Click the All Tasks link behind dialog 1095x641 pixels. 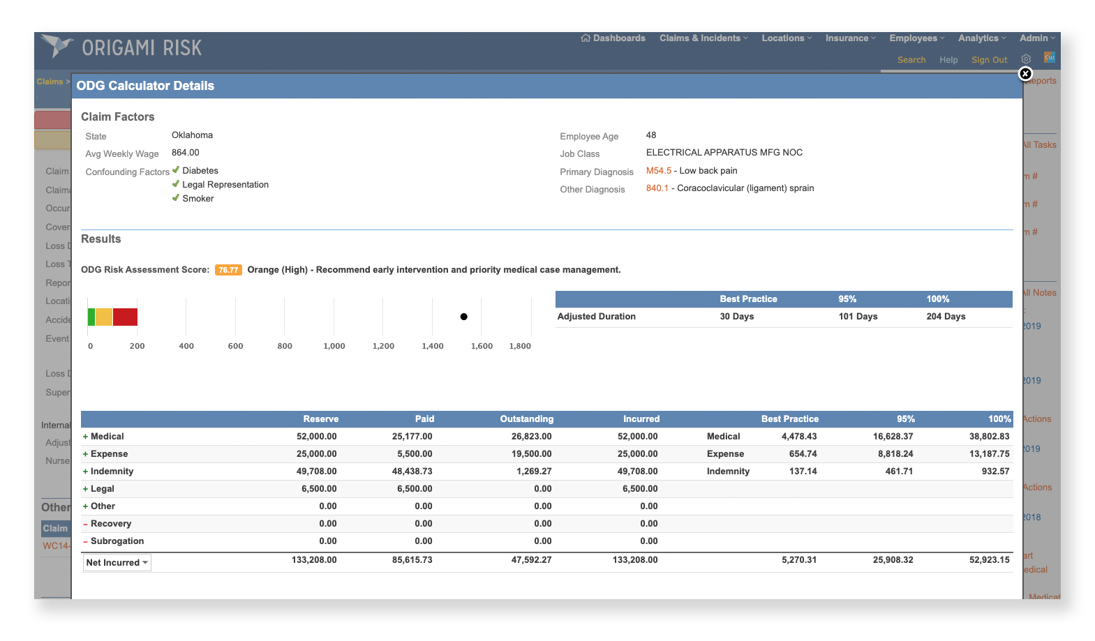click(x=1039, y=145)
